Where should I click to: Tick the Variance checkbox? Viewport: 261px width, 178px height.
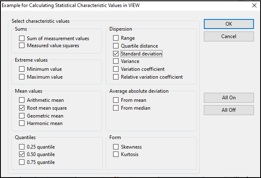116,61
